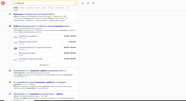
Task: Open Младший Разработчик C++ vacancy
Action: [x=28, y=42]
